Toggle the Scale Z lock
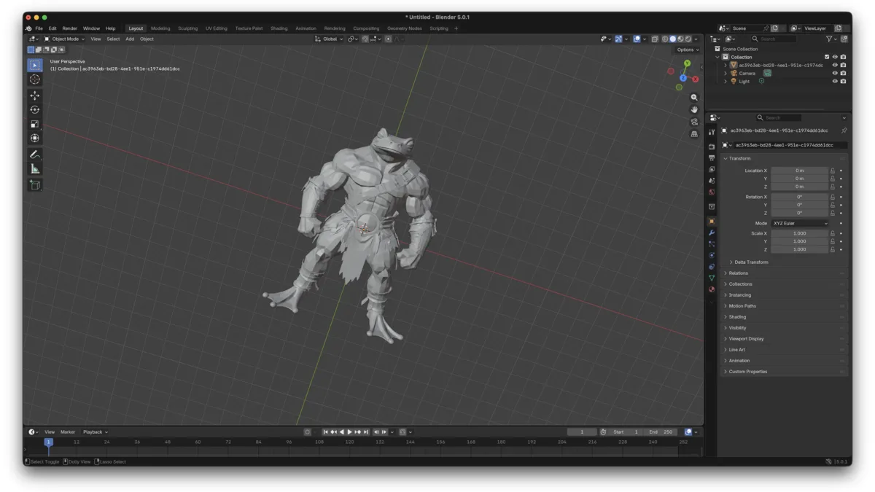The image size is (875, 492). tap(833, 249)
